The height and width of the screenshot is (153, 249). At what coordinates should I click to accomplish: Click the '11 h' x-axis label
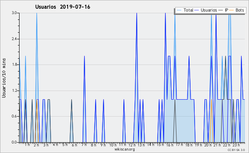pyautogui.click(x=122, y=145)
